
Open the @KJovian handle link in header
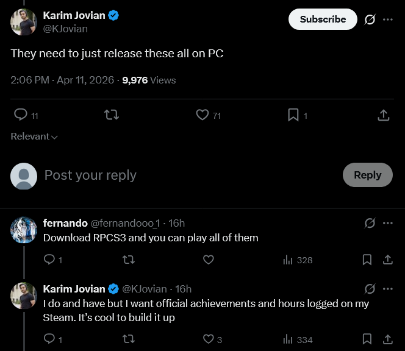(x=65, y=29)
